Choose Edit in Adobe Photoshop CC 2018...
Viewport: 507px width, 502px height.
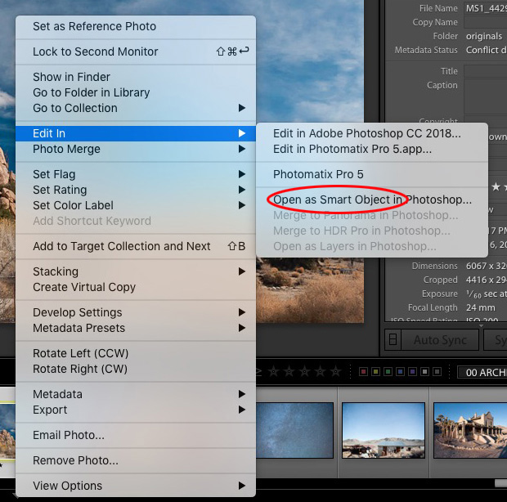tap(372, 133)
